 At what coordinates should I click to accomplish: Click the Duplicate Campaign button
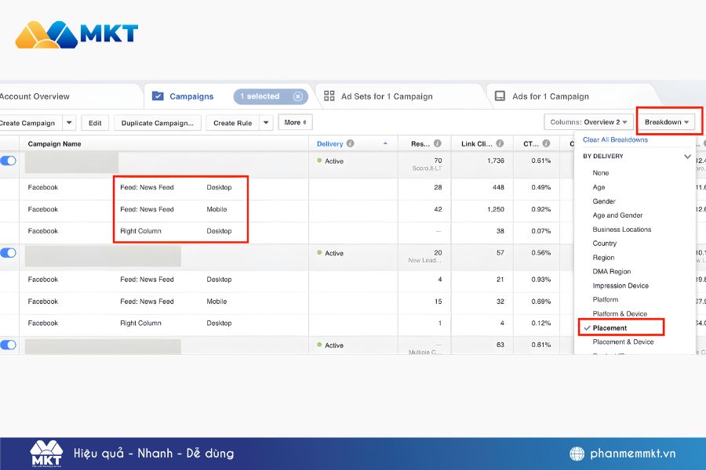click(x=158, y=123)
